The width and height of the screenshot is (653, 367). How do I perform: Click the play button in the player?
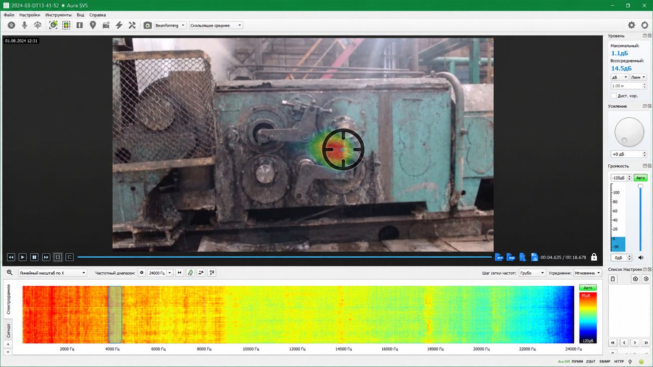point(23,257)
